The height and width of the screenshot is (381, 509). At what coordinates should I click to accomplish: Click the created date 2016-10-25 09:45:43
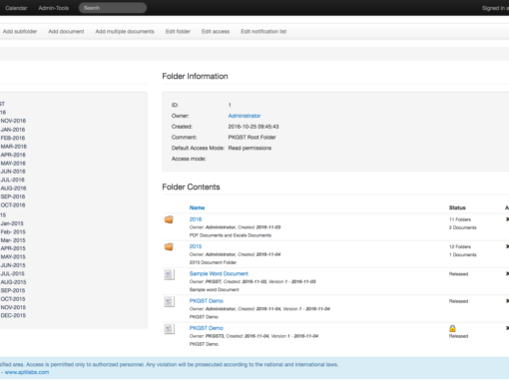point(254,127)
